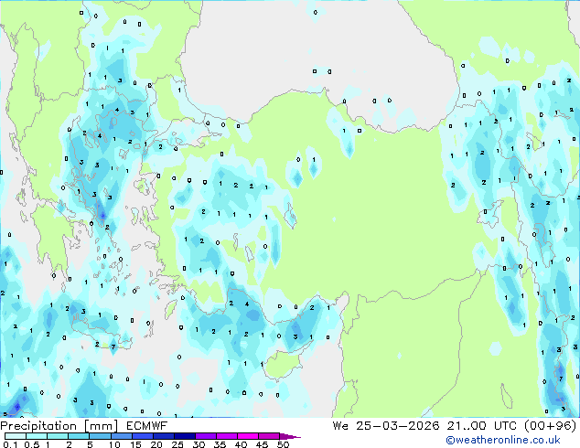Pick the legend swatch between 15 and 20
The image size is (580, 448).
143,436
